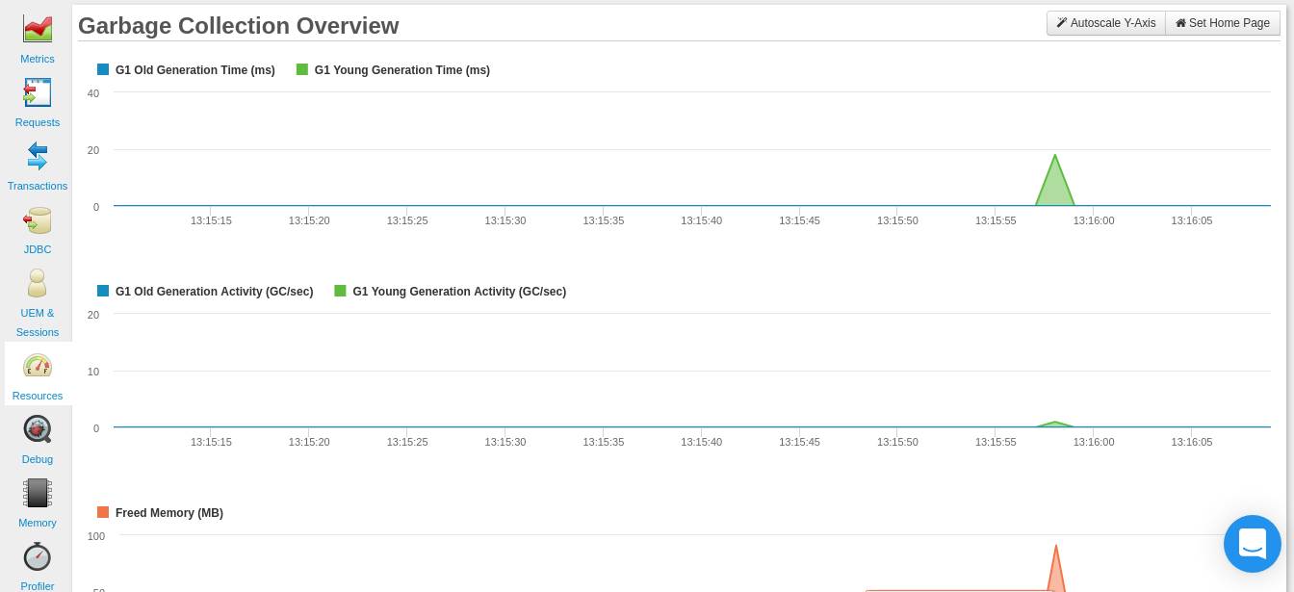Open the Memory chip icon
This screenshot has height=592, width=1294.
tap(38, 493)
